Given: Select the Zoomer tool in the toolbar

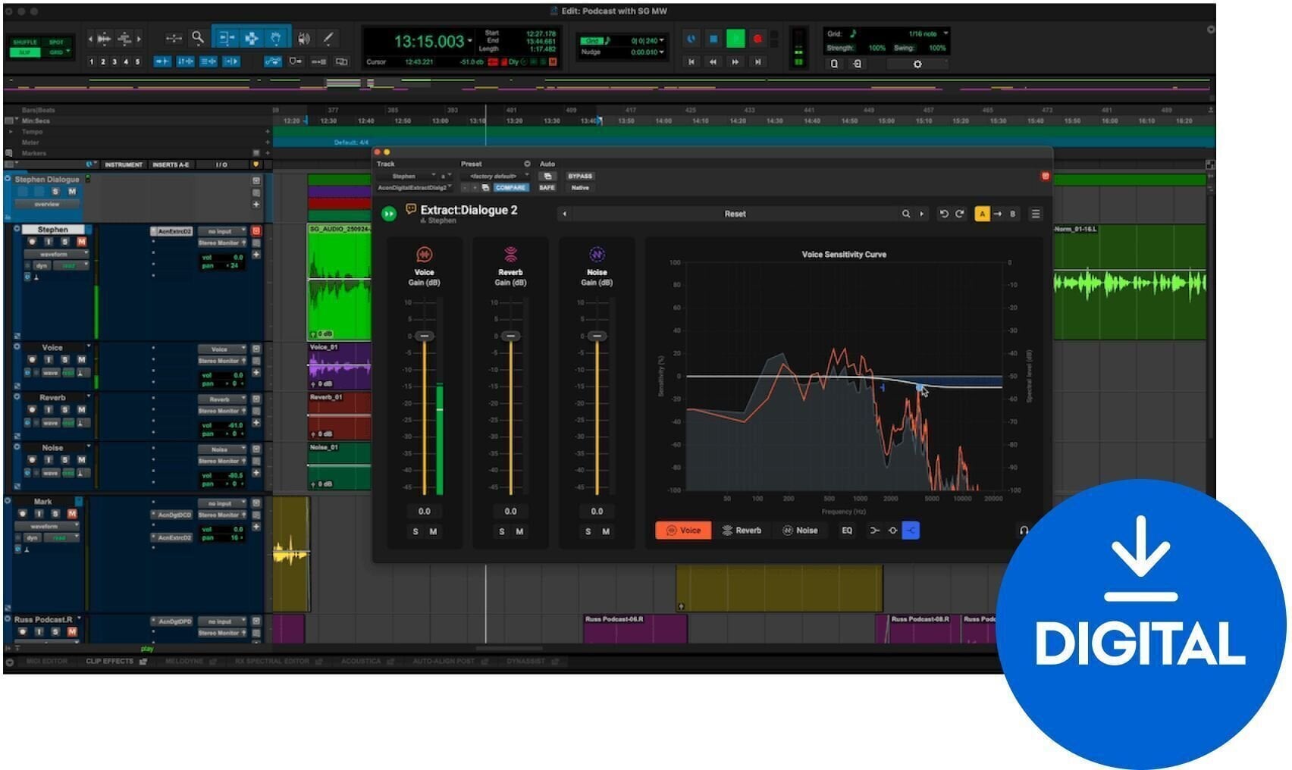Looking at the screenshot, I should click(197, 39).
